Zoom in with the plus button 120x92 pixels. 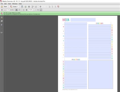[27, 10]
